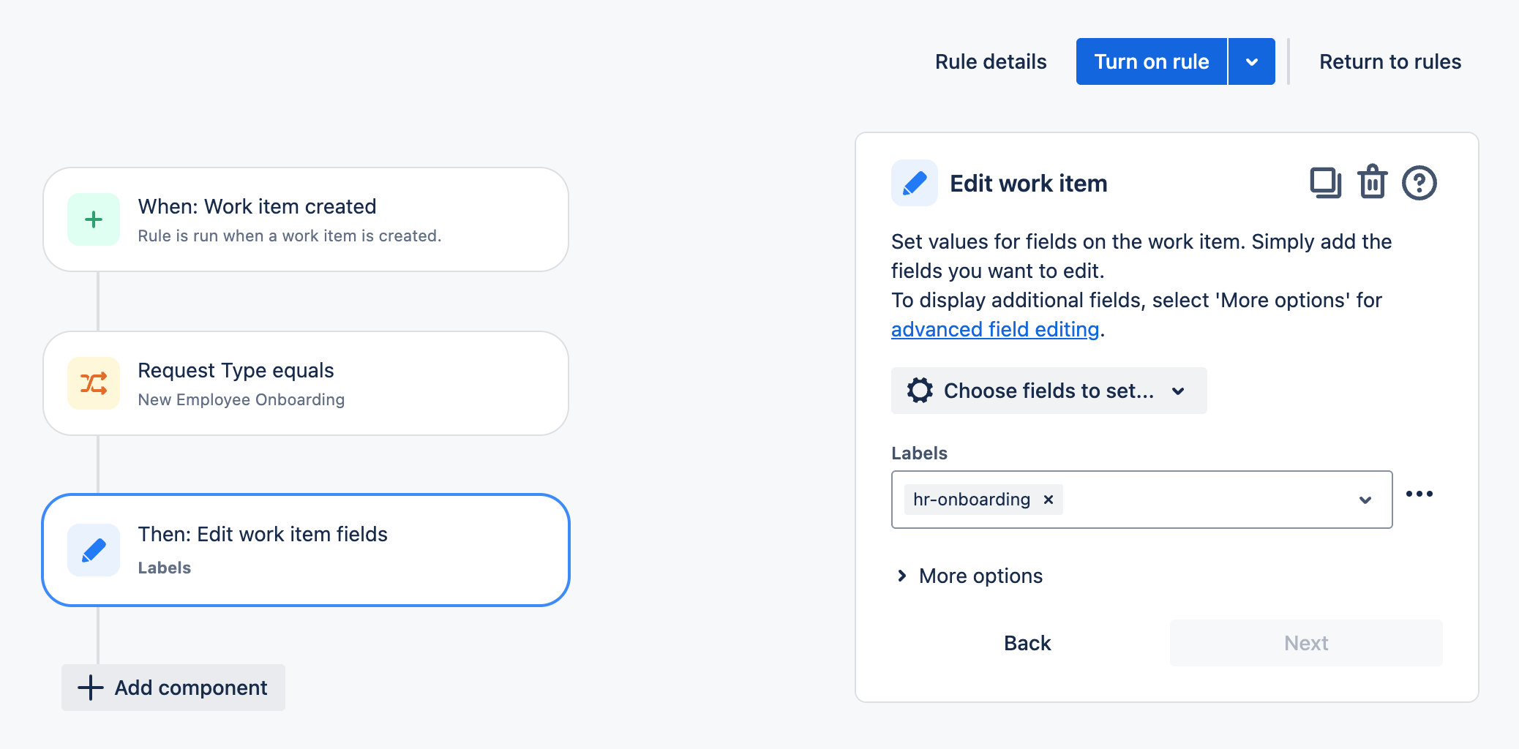Open the Turn on rule dropdown arrow
1519x749 pixels.
point(1251,62)
